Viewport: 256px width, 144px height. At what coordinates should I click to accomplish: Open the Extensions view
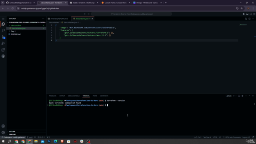(x=3, y=50)
